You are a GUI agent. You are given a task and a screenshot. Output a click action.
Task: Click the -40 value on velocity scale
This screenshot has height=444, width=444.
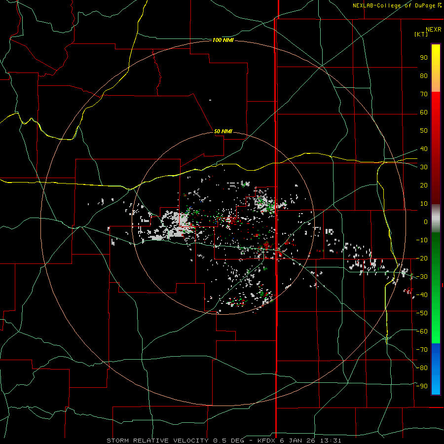(x=422, y=295)
